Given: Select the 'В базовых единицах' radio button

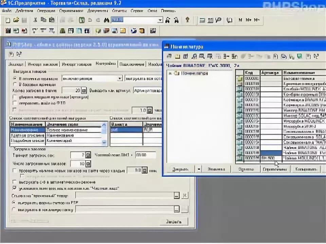Looking at the screenshot, I should pyautogui.click(x=15, y=84).
